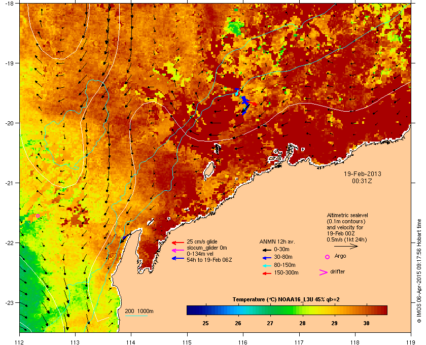Click the longitude axis label 119
Screen dimensions: 426x345
(x=411, y=342)
